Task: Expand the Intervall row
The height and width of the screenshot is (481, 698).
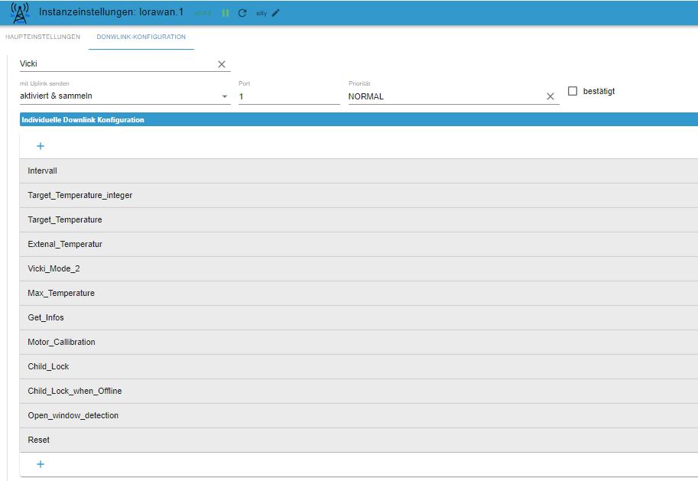Action: click(x=359, y=171)
